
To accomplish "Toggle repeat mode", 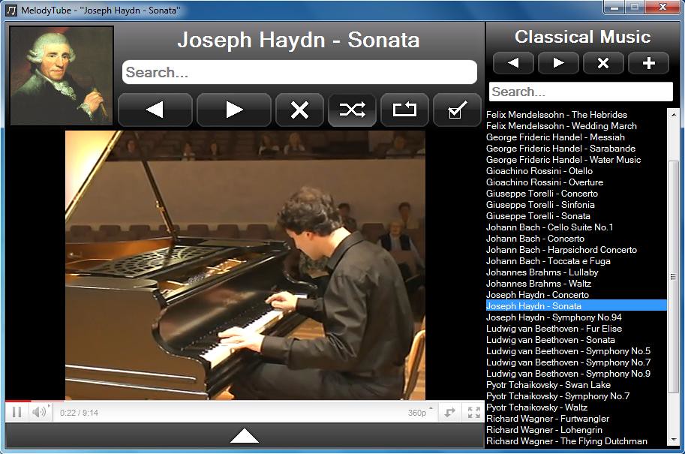I will (404, 110).
